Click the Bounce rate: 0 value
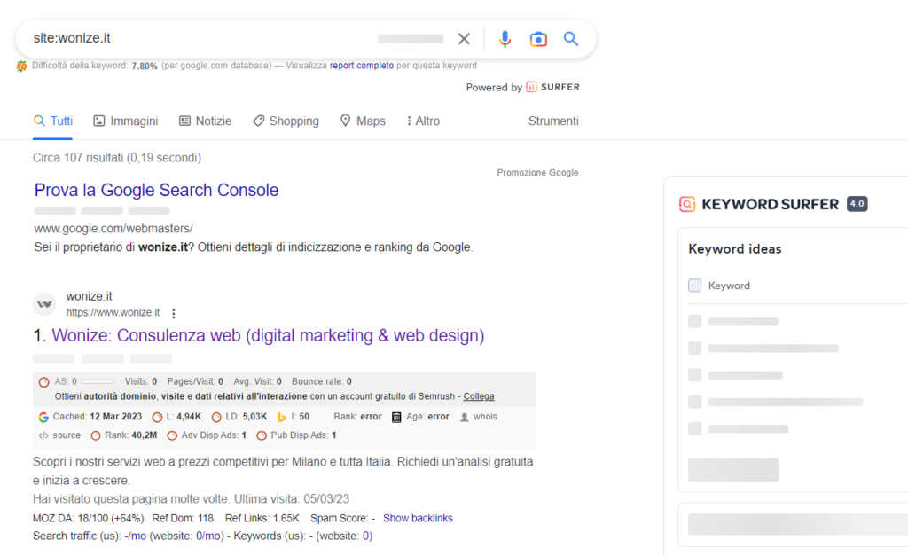Image resolution: width=908 pixels, height=556 pixels. (x=322, y=381)
